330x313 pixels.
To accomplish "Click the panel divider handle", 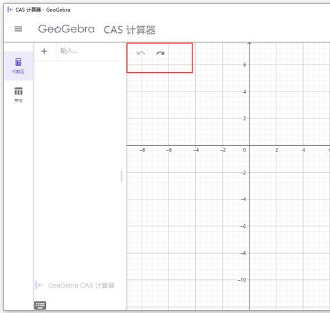I will (122, 176).
